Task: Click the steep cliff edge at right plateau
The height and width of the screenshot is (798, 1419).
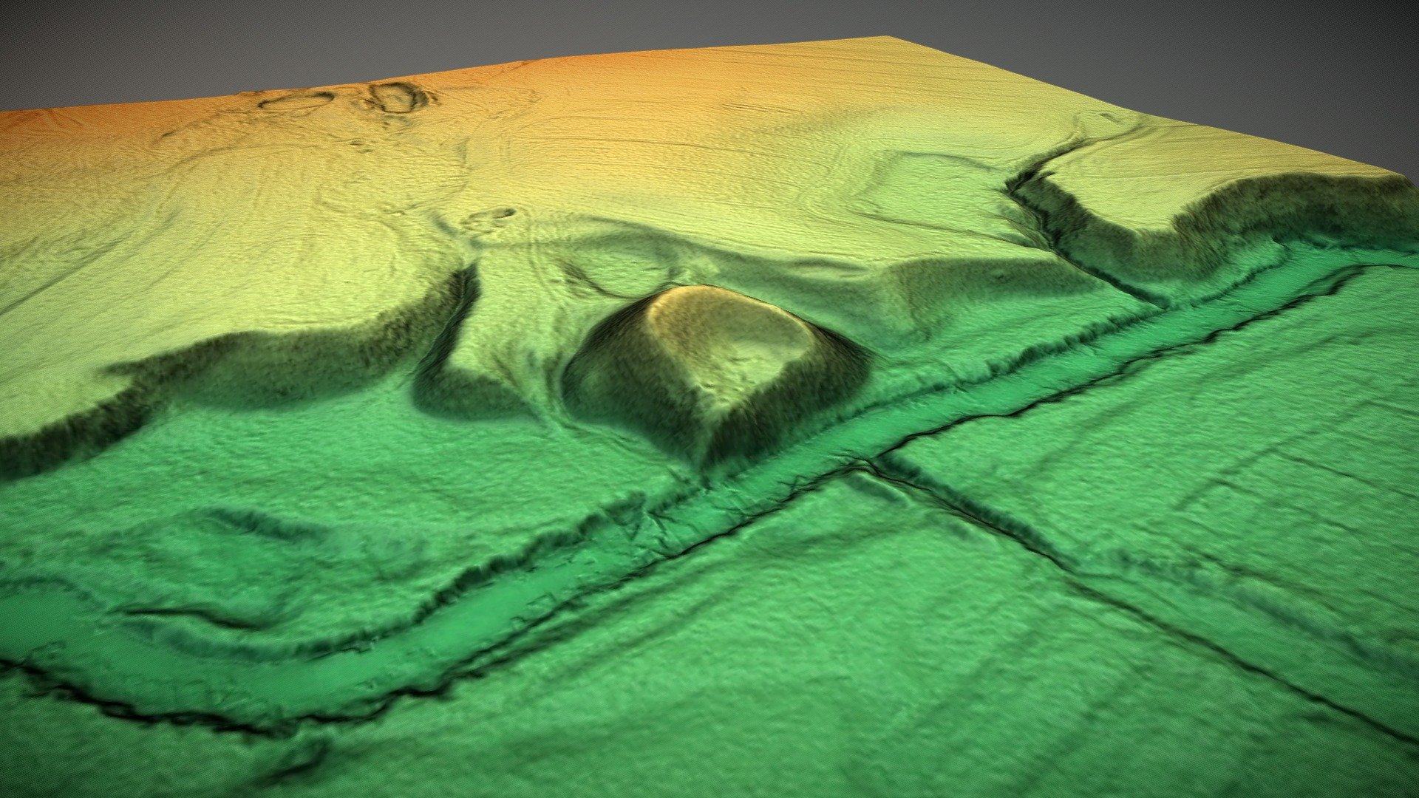Action: 1256,214
